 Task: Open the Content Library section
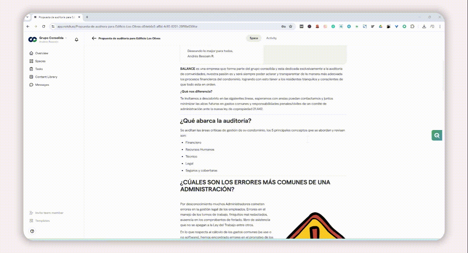click(x=46, y=77)
